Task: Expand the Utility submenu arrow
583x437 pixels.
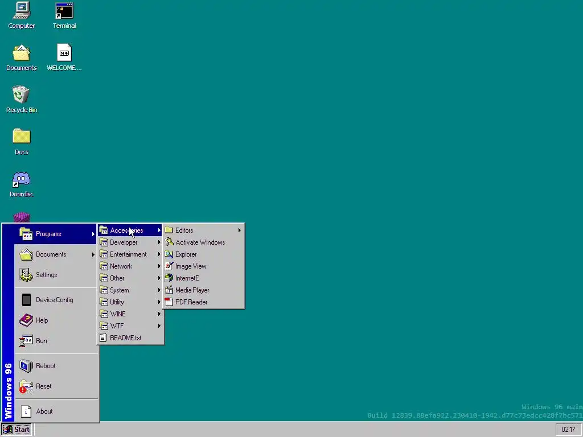Action: pos(159,302)
